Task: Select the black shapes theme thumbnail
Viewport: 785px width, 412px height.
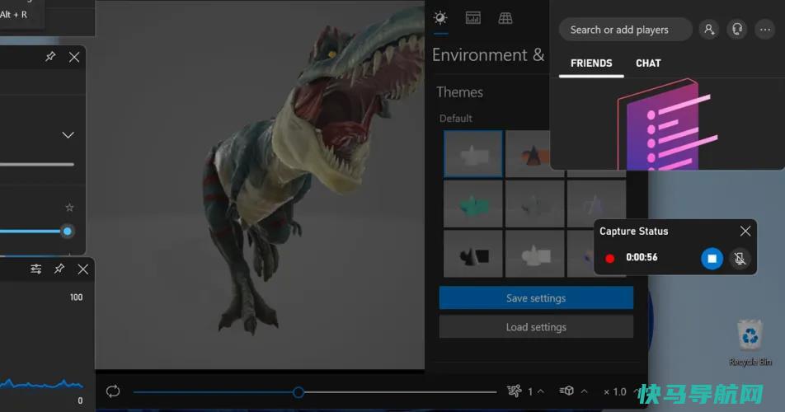Action: pyautogui.click(x=473, y=254)
